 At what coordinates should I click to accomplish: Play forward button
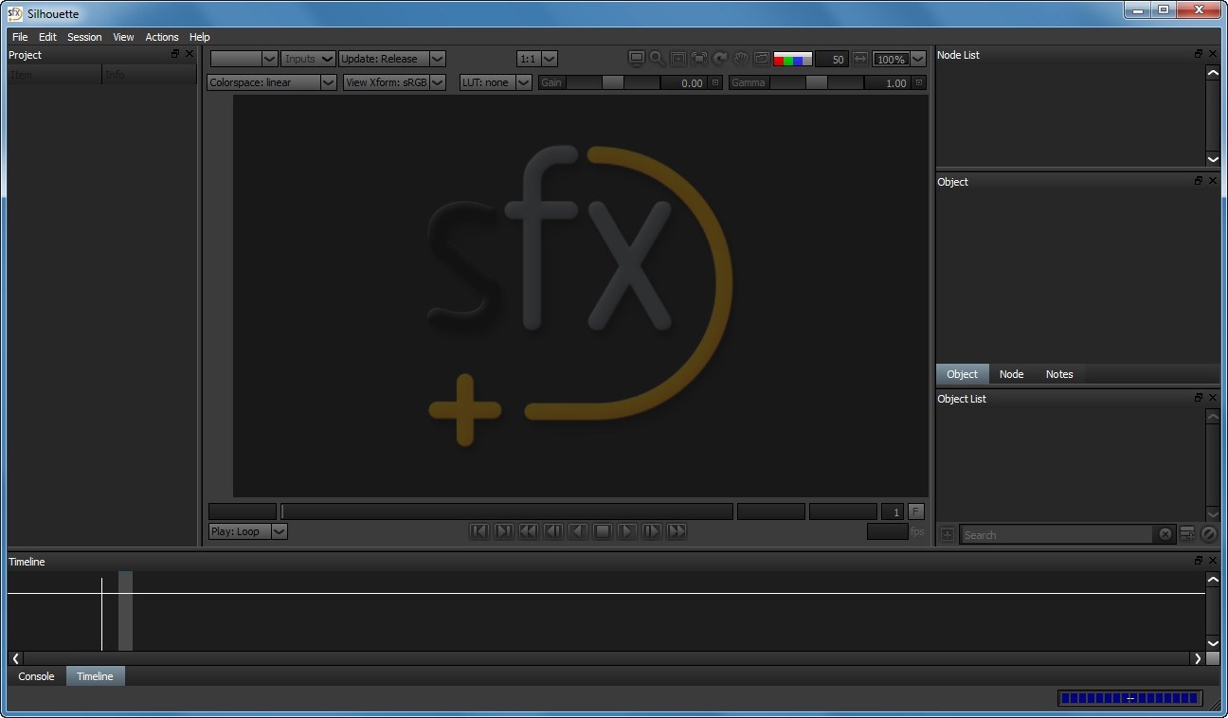(x=627, y=531)
